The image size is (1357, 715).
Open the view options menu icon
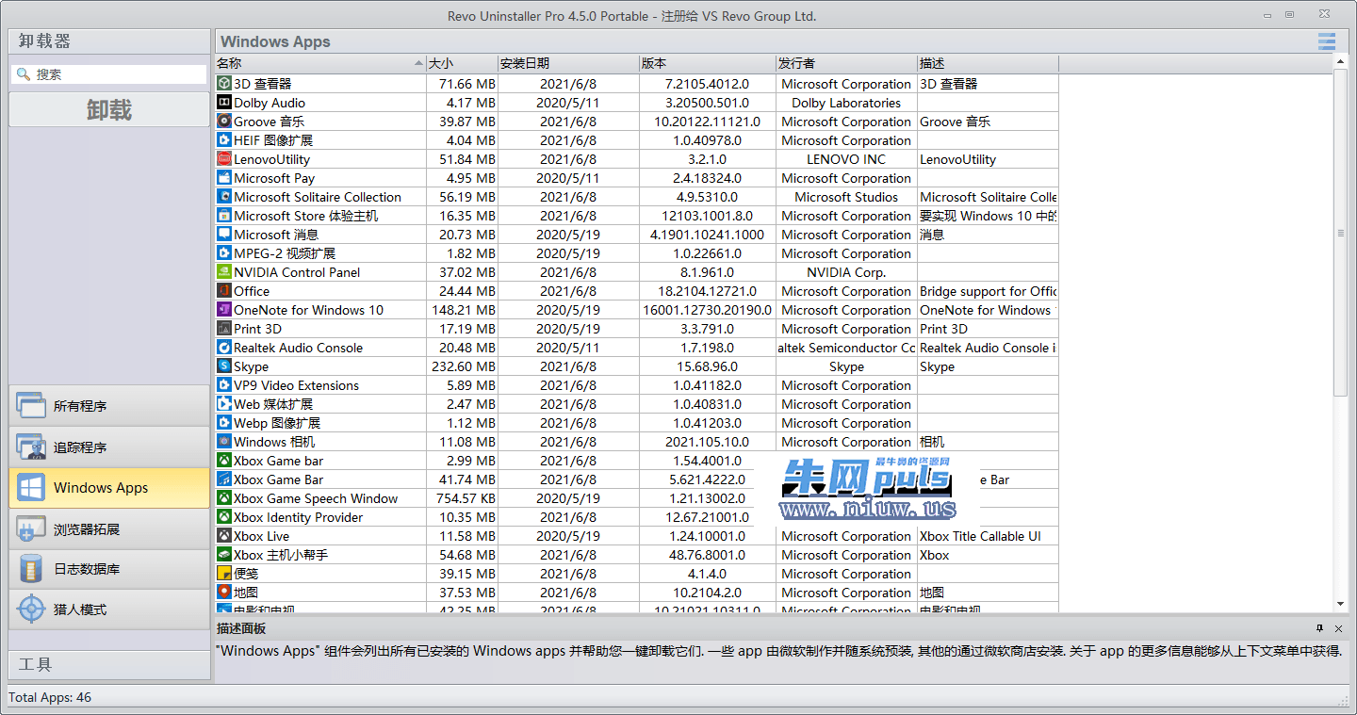[1327, 41]
